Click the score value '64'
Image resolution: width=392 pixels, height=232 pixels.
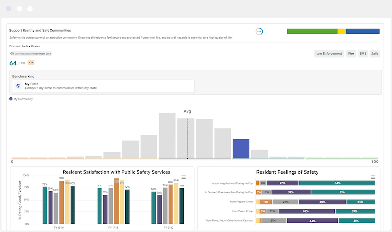tap(13, 63)
